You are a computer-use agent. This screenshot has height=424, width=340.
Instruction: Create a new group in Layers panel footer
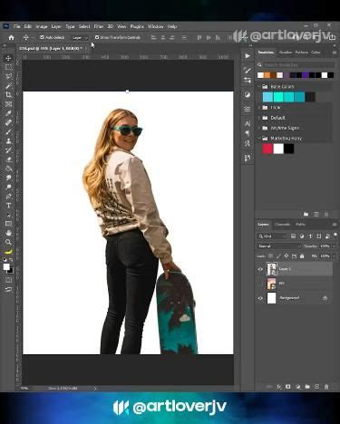coord(307,387)
